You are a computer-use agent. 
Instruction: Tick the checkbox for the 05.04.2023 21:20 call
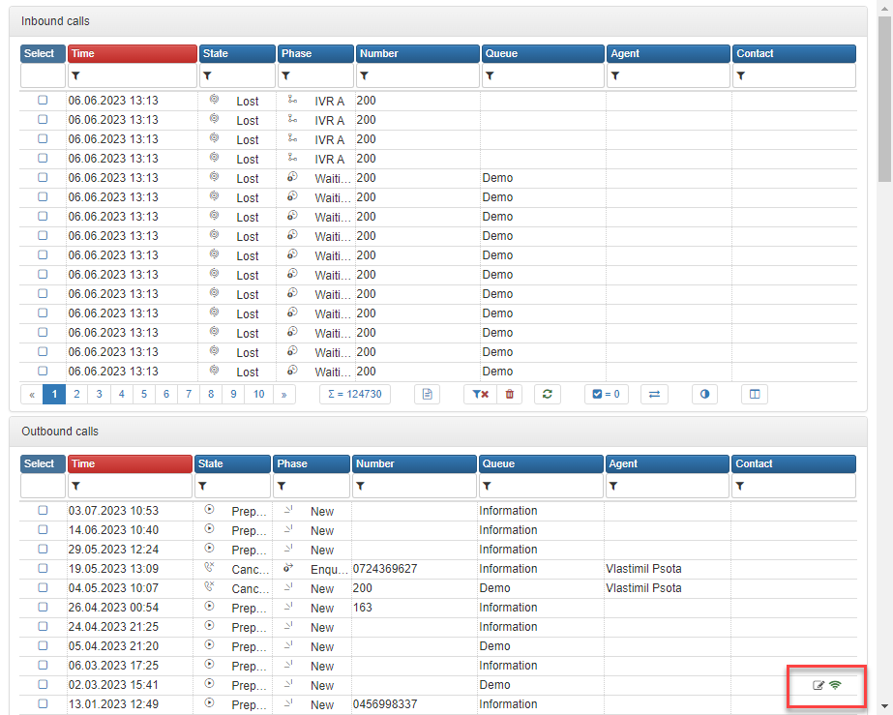[x=43, y=646]
